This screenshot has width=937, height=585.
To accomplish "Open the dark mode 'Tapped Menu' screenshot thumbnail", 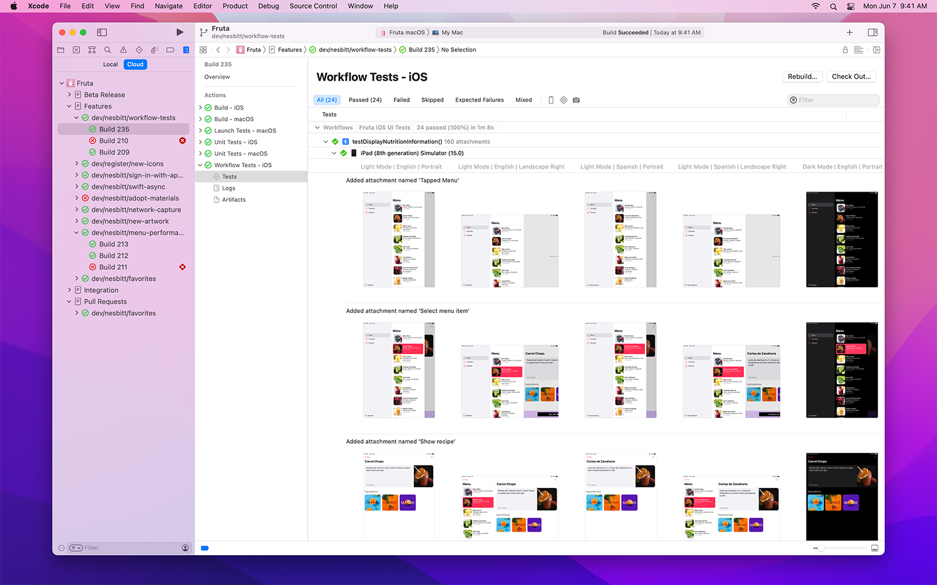I will (842, 239).
